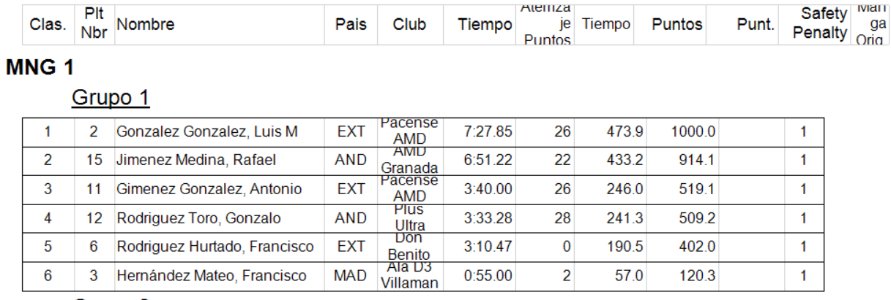
Task: Select the "MAD" country cell
Action: (x=350, y=276)
